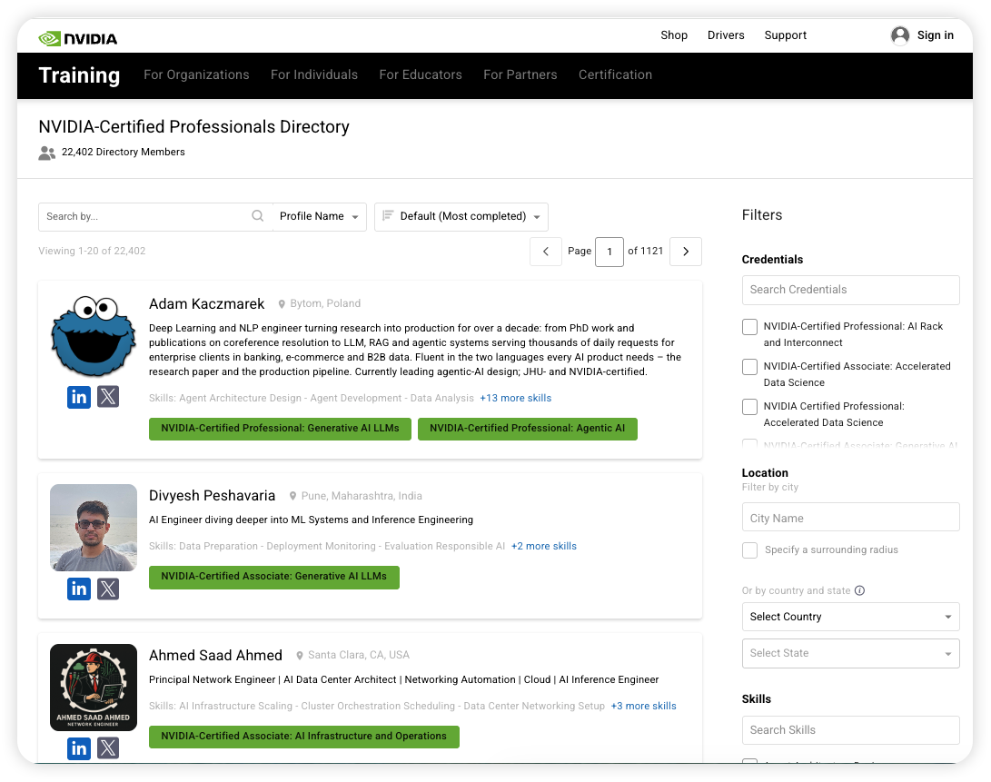The image size is (991, 782).
Task: Open Ahmed Saad Ahmed's profile name
Action: coord(215,656)
